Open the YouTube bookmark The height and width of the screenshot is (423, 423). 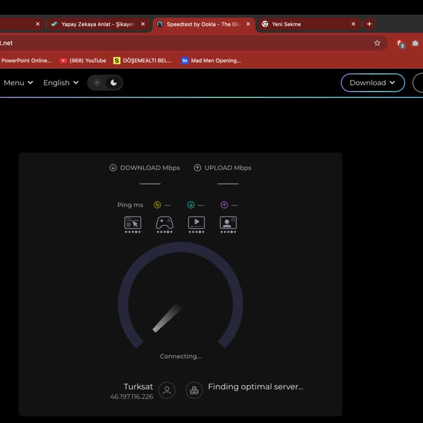click(x=83, y=61)
